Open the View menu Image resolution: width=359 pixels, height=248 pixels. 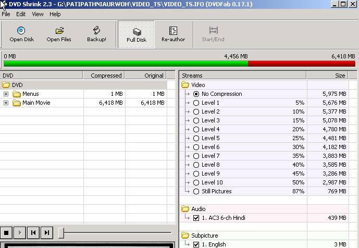[x=38, y=14]
